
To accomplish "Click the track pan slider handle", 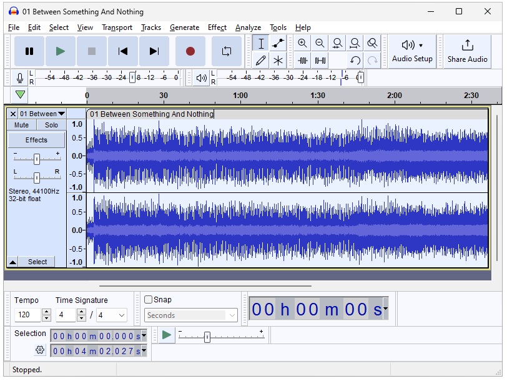I will (37, 177).
